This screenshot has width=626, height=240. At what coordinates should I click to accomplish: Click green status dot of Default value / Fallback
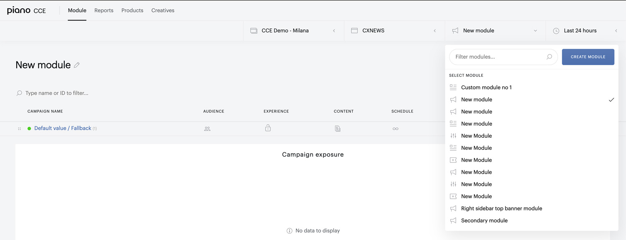29,129
